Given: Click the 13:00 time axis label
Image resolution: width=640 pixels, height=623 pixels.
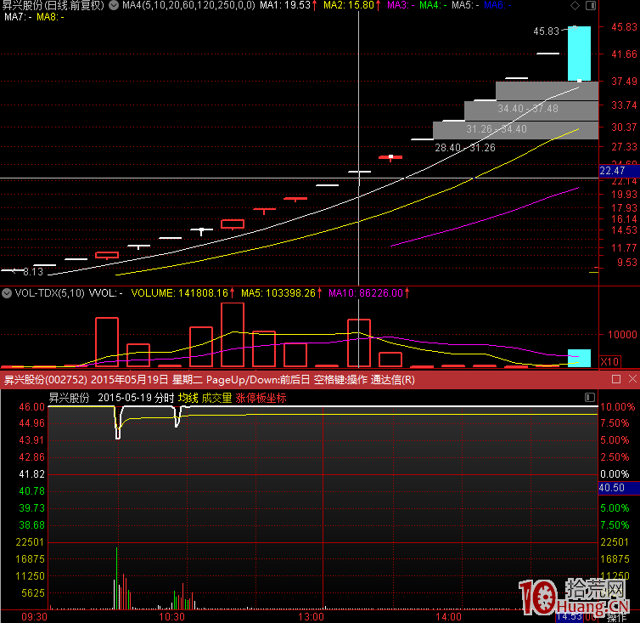Looking at the screenshot, I should pos(311,617).
